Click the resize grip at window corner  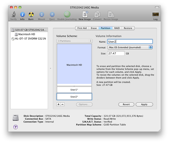159,130
